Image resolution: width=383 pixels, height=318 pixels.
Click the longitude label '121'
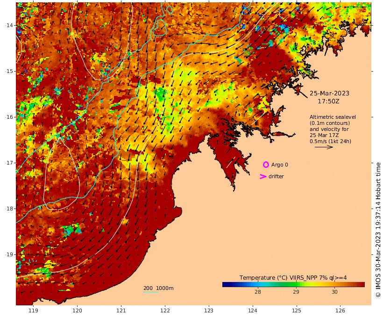click(x=121, y=311)
